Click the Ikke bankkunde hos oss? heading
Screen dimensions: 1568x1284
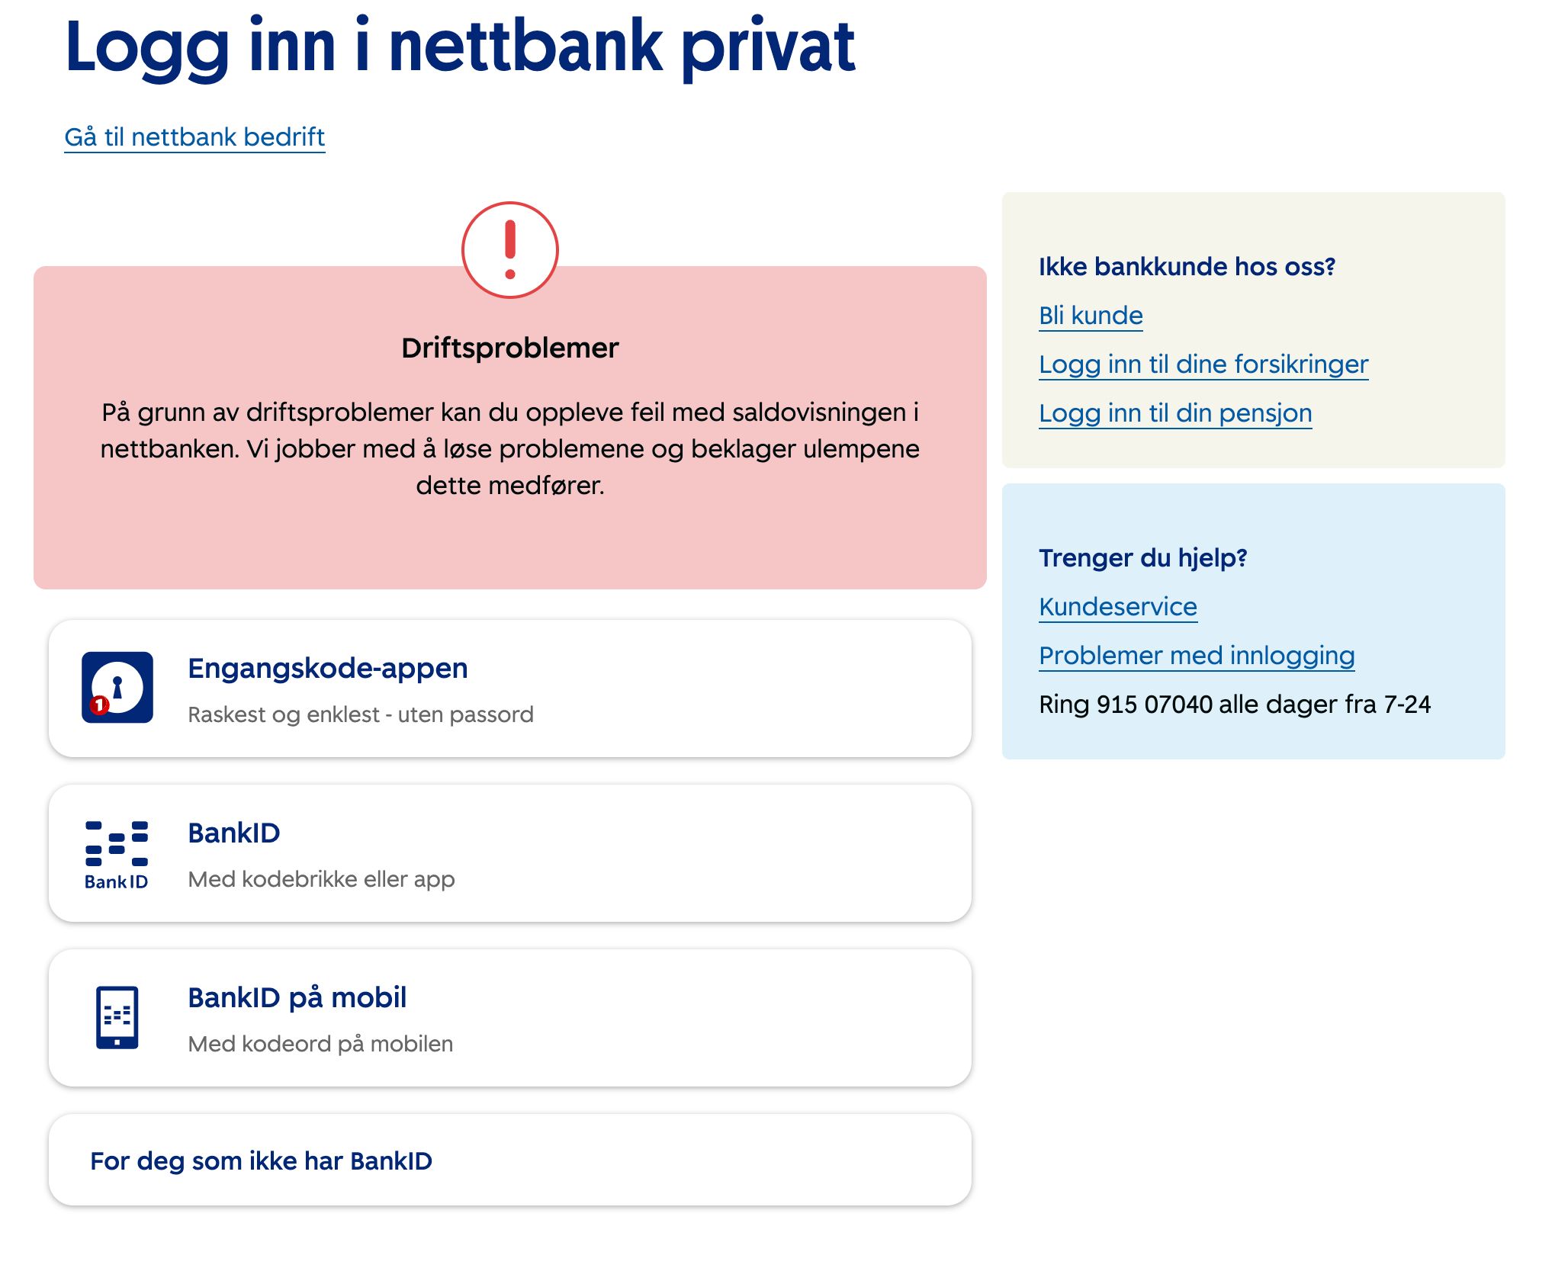1187,267
